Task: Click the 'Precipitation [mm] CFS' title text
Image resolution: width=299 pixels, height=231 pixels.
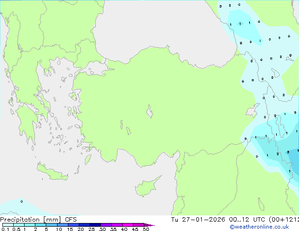Action: pyautogui.click(x=38, y=220)
